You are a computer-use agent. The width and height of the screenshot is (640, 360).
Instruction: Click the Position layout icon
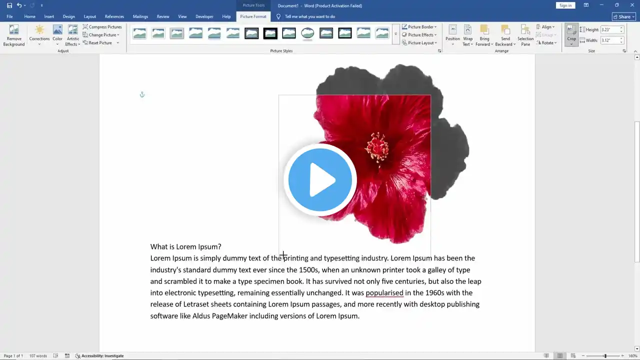point(452,30)
